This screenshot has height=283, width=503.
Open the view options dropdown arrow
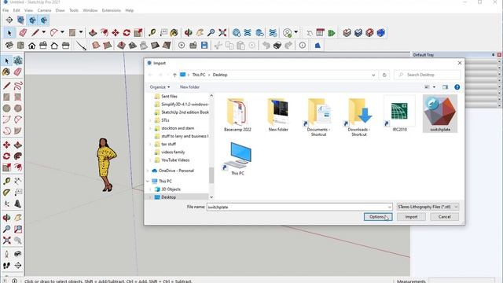[x=434, y=87]
